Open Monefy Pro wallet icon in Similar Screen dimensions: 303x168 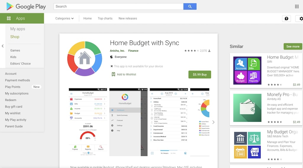247,108
